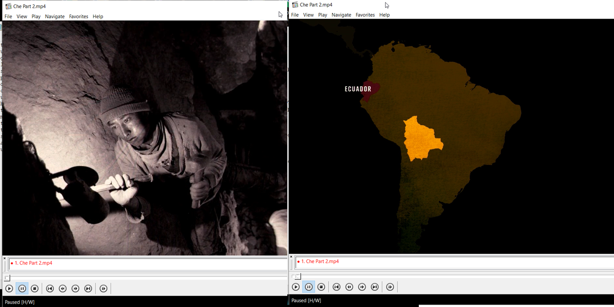614x307 pixels.
Task: Skip to next track in left window
Action: point(88,288)
